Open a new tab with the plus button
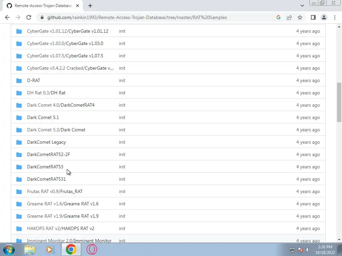Image resolution: width=342 pixels, height=256 pixels. pyautogui.click(x=90, y=6)
